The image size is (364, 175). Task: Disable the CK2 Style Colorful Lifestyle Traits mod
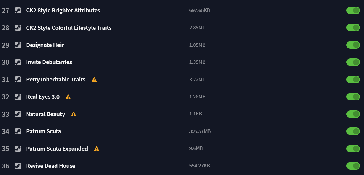coord(353,28)
